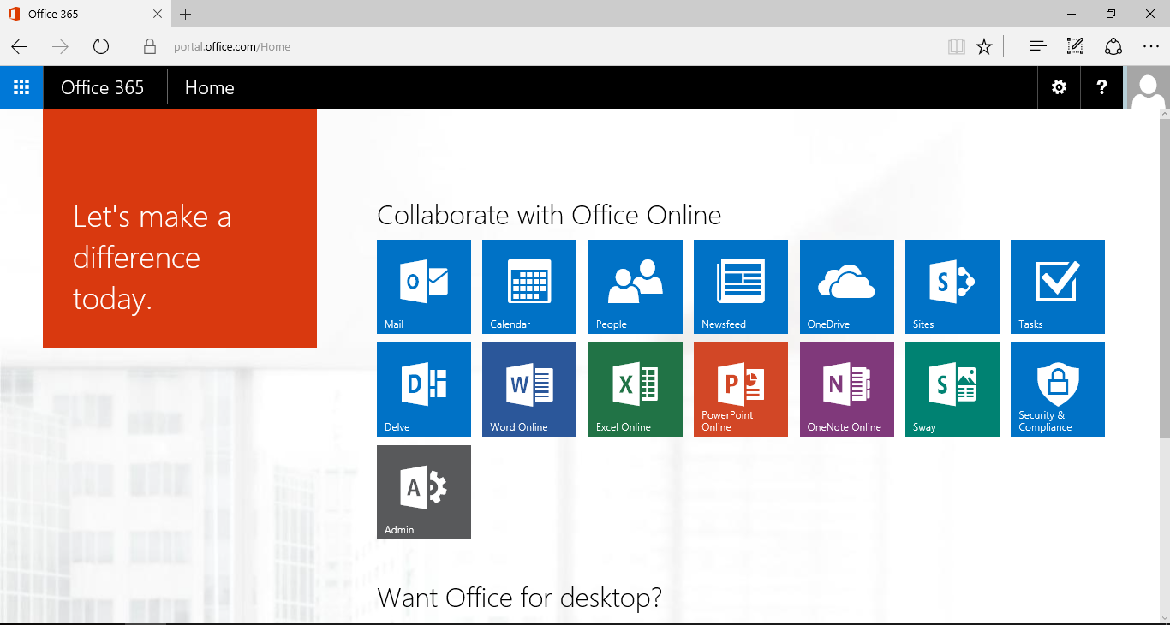Image resolution: width=1170 pixels, height=625 pixels.
Task: Switch to the Office 365 browser tab
Action: point(81,15)
